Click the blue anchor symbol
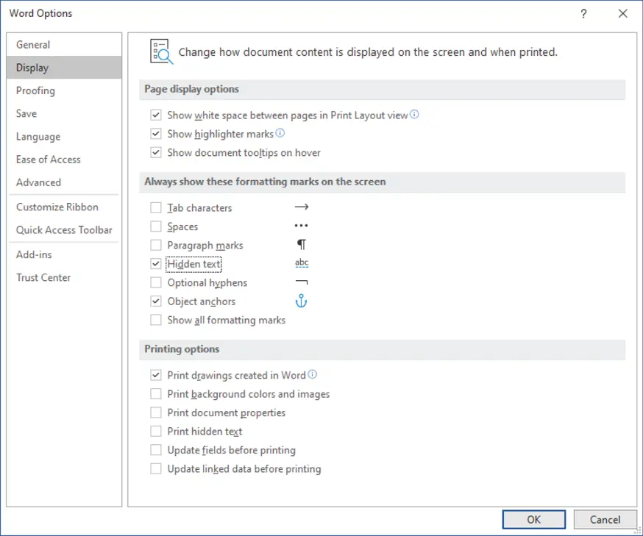 (x=302, y=301)
